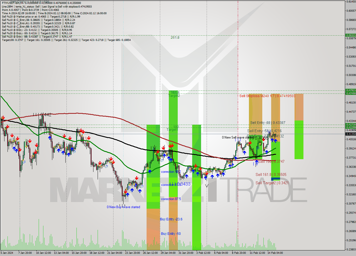Select the 'Target1' label on the green bar
This screenshot has width=356, height=256.
pos(172,130)
